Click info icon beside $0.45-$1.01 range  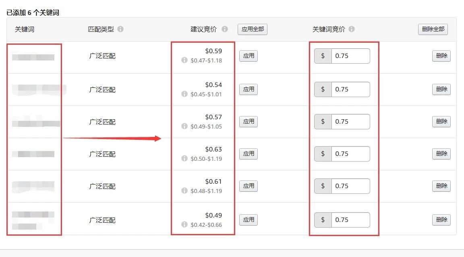(x=184, y=94)
